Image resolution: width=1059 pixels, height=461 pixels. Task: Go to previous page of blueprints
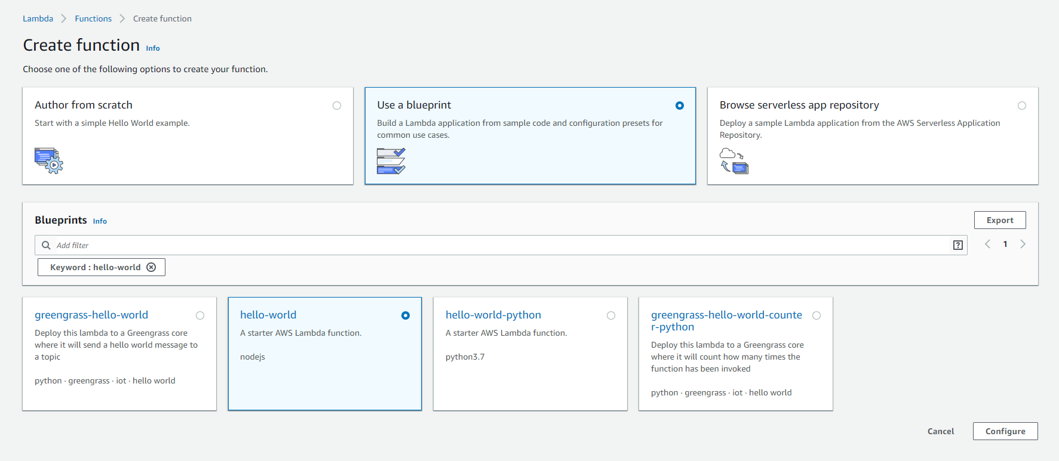[x=988, y=244]
